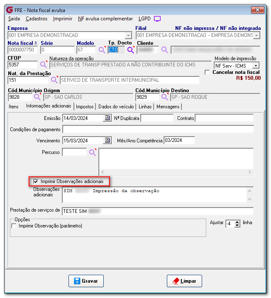Viewport: 271px width, 298px height.
Task: Click the Vencimento date field 15/03/2024
Action: coord(83,140)
